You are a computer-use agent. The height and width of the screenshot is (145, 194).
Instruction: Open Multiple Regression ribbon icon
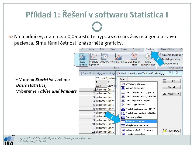point(94,60)
